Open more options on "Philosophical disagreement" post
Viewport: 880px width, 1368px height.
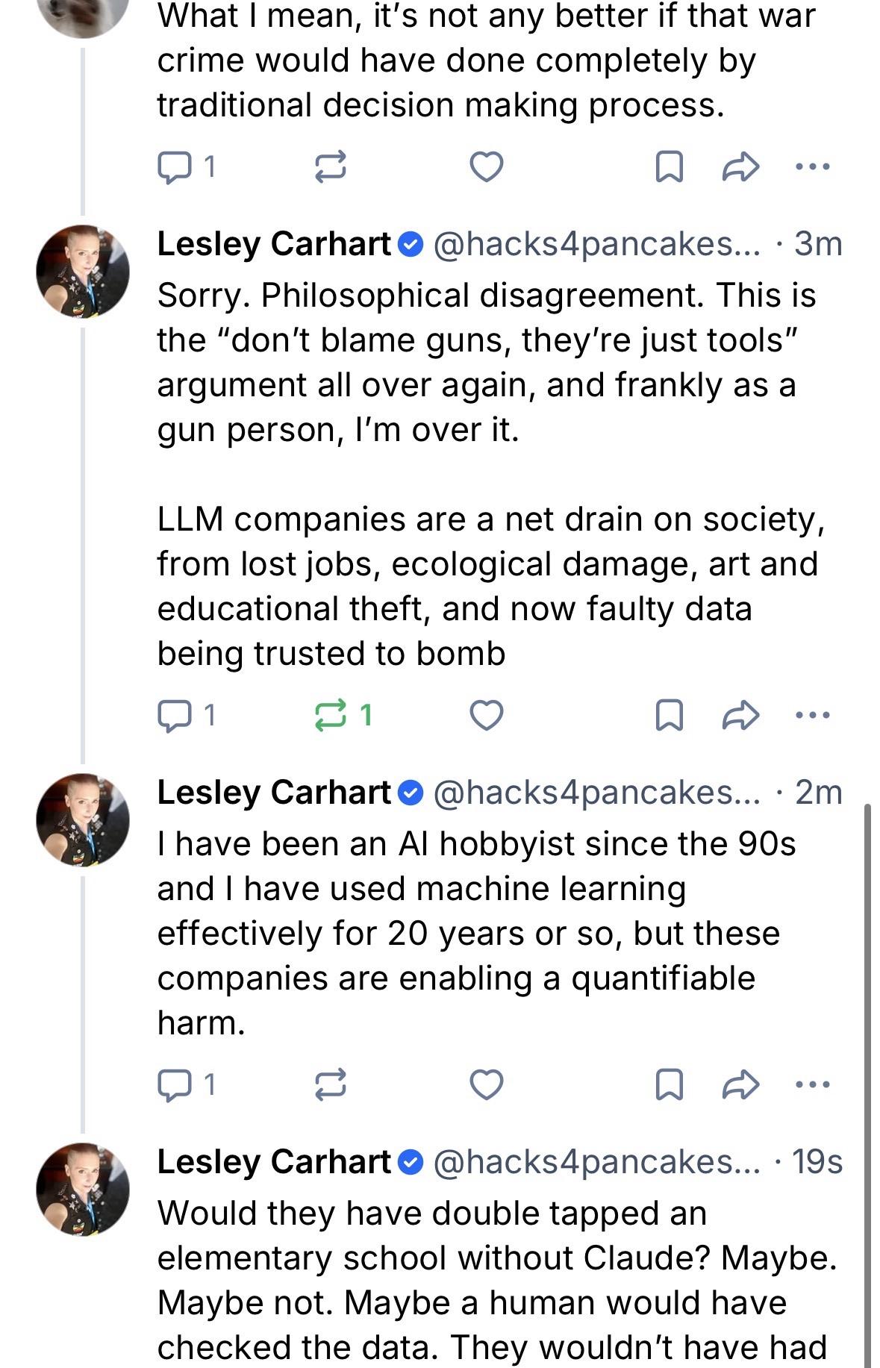(x=812, y=716)
